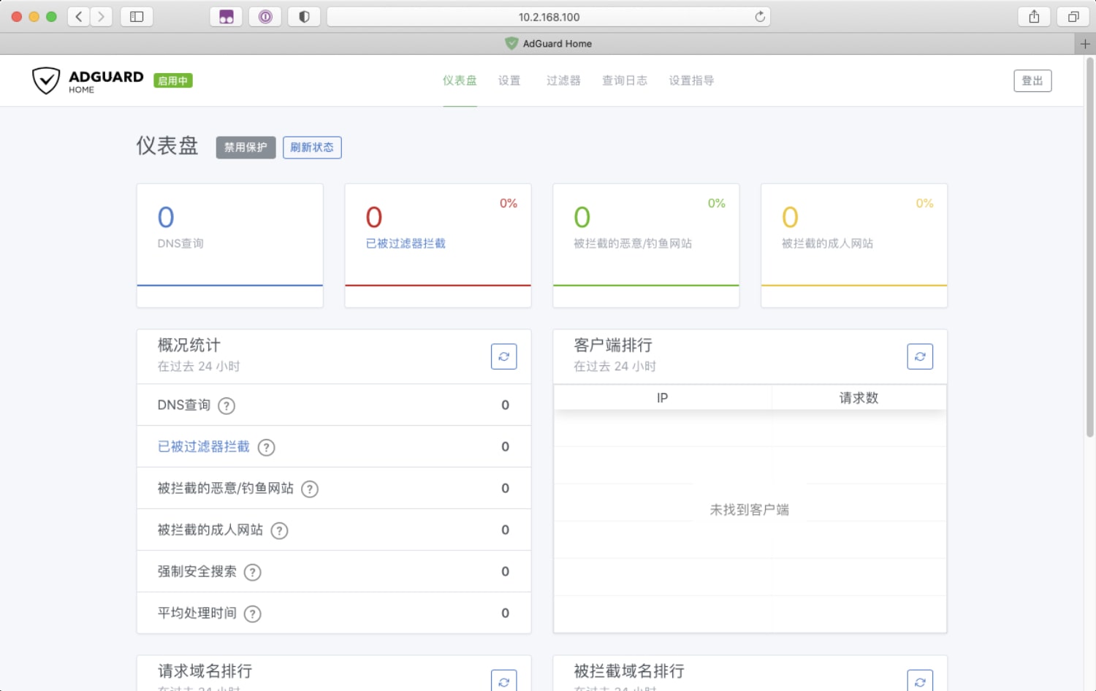The image size is (1096, 691).
Task: Refresh the 客户端排行 client rankings
Action: tap(920, 356)
